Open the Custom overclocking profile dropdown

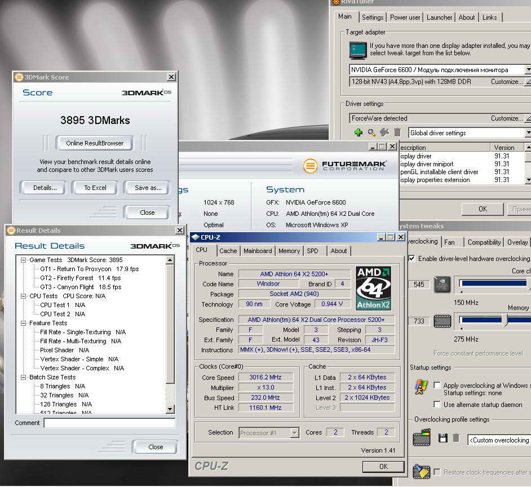tap(499, 440)
